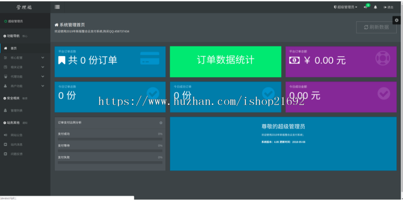This screenshot has height=200, width=403.
Task: Click the 尊敬的超级管理员 heading
Action: tap(283, 126)
